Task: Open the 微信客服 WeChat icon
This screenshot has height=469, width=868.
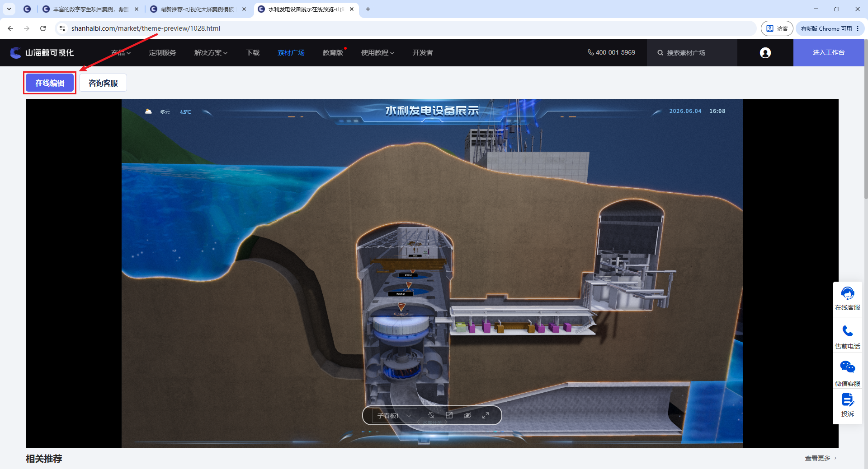Action: point(848,367)
